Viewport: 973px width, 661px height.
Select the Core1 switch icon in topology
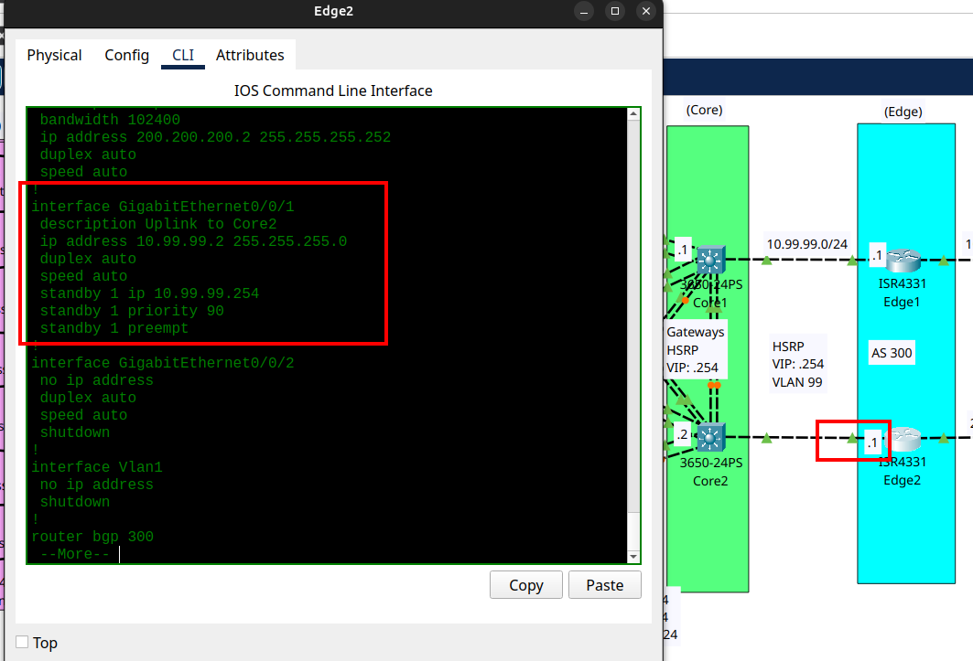click(x=710, y=260)
